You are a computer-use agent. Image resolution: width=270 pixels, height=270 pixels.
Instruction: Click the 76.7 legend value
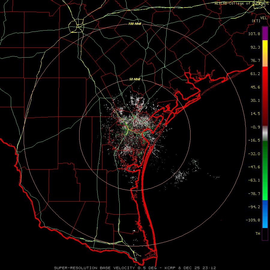tap(255, 60)
